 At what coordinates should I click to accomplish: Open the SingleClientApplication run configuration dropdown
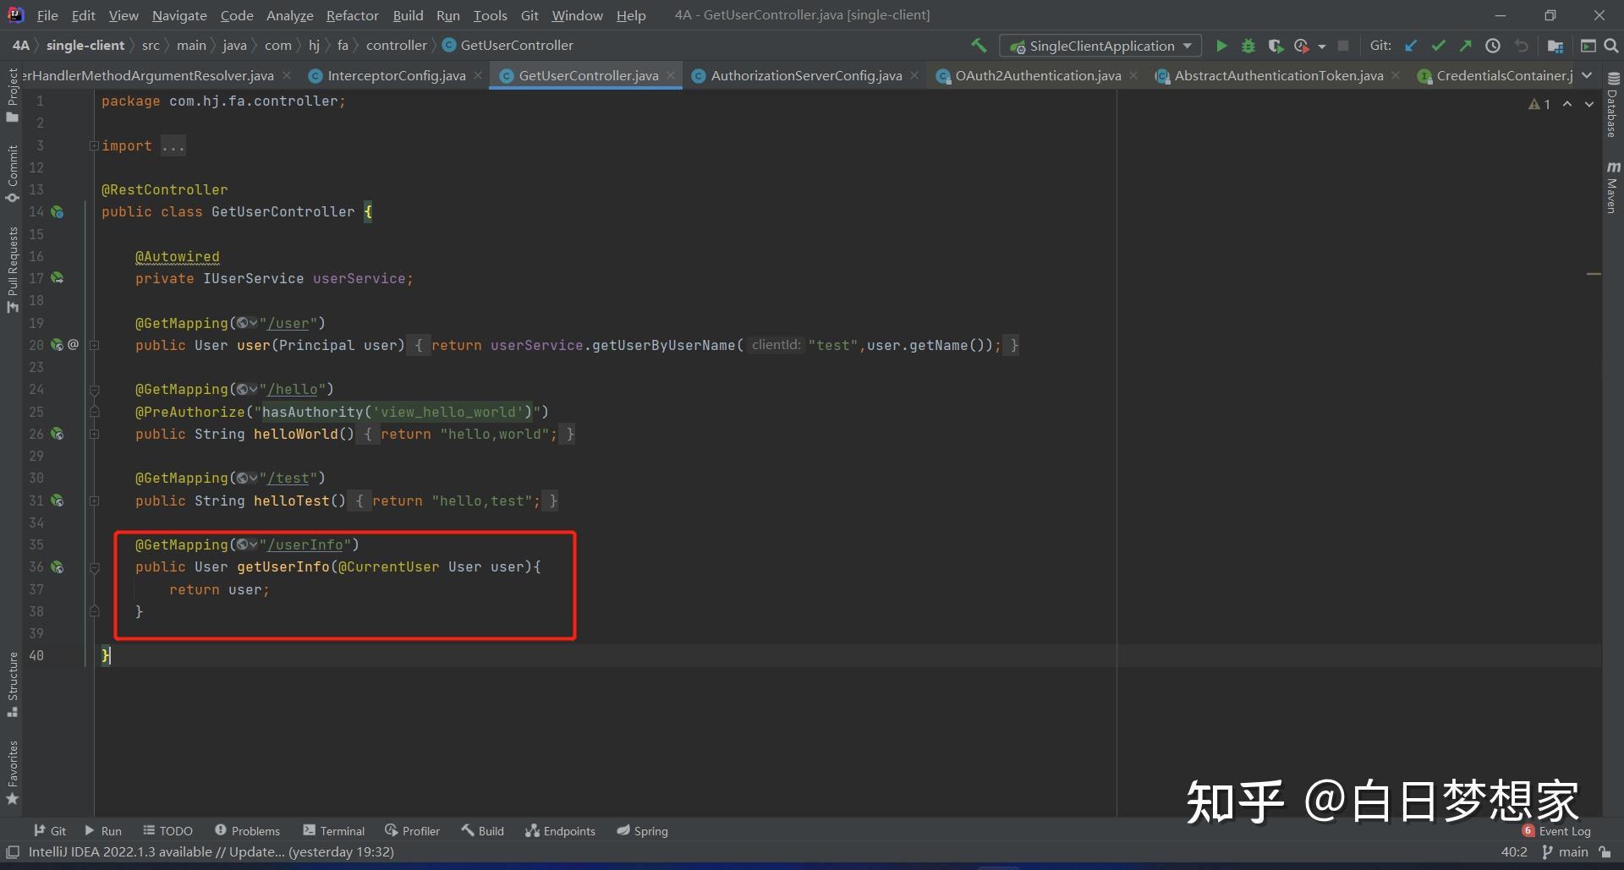(1100, 46)
